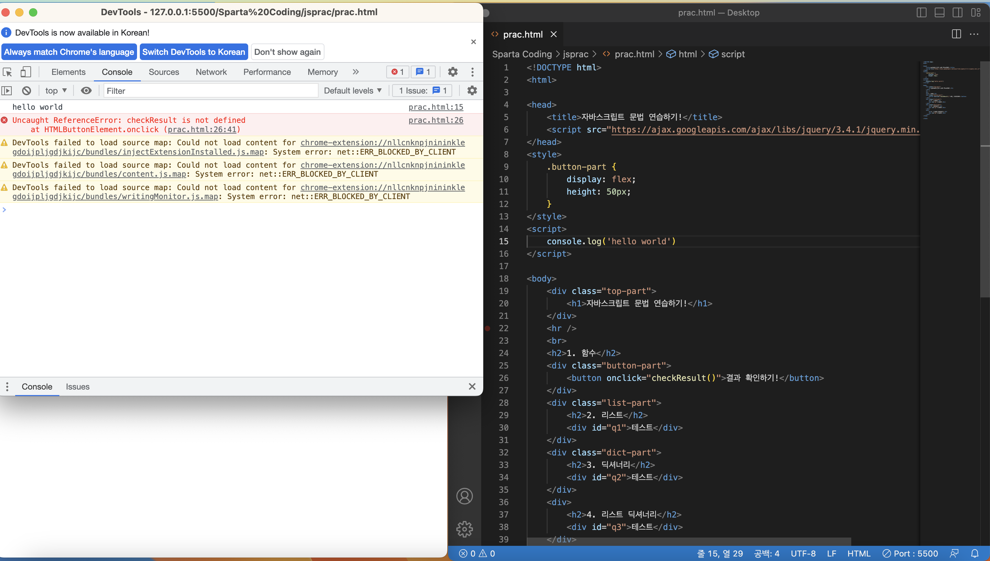Image resolution: width=990 pixels, height=561 pixels.
Task: Open the Default levels dropdown
Action: (x=352, y=90)
